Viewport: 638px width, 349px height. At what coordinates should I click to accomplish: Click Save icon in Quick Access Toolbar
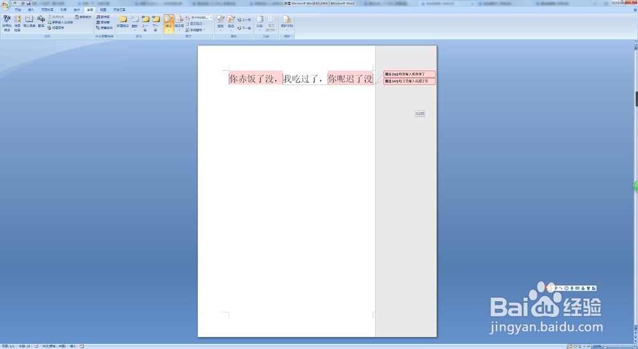[29, 3]
